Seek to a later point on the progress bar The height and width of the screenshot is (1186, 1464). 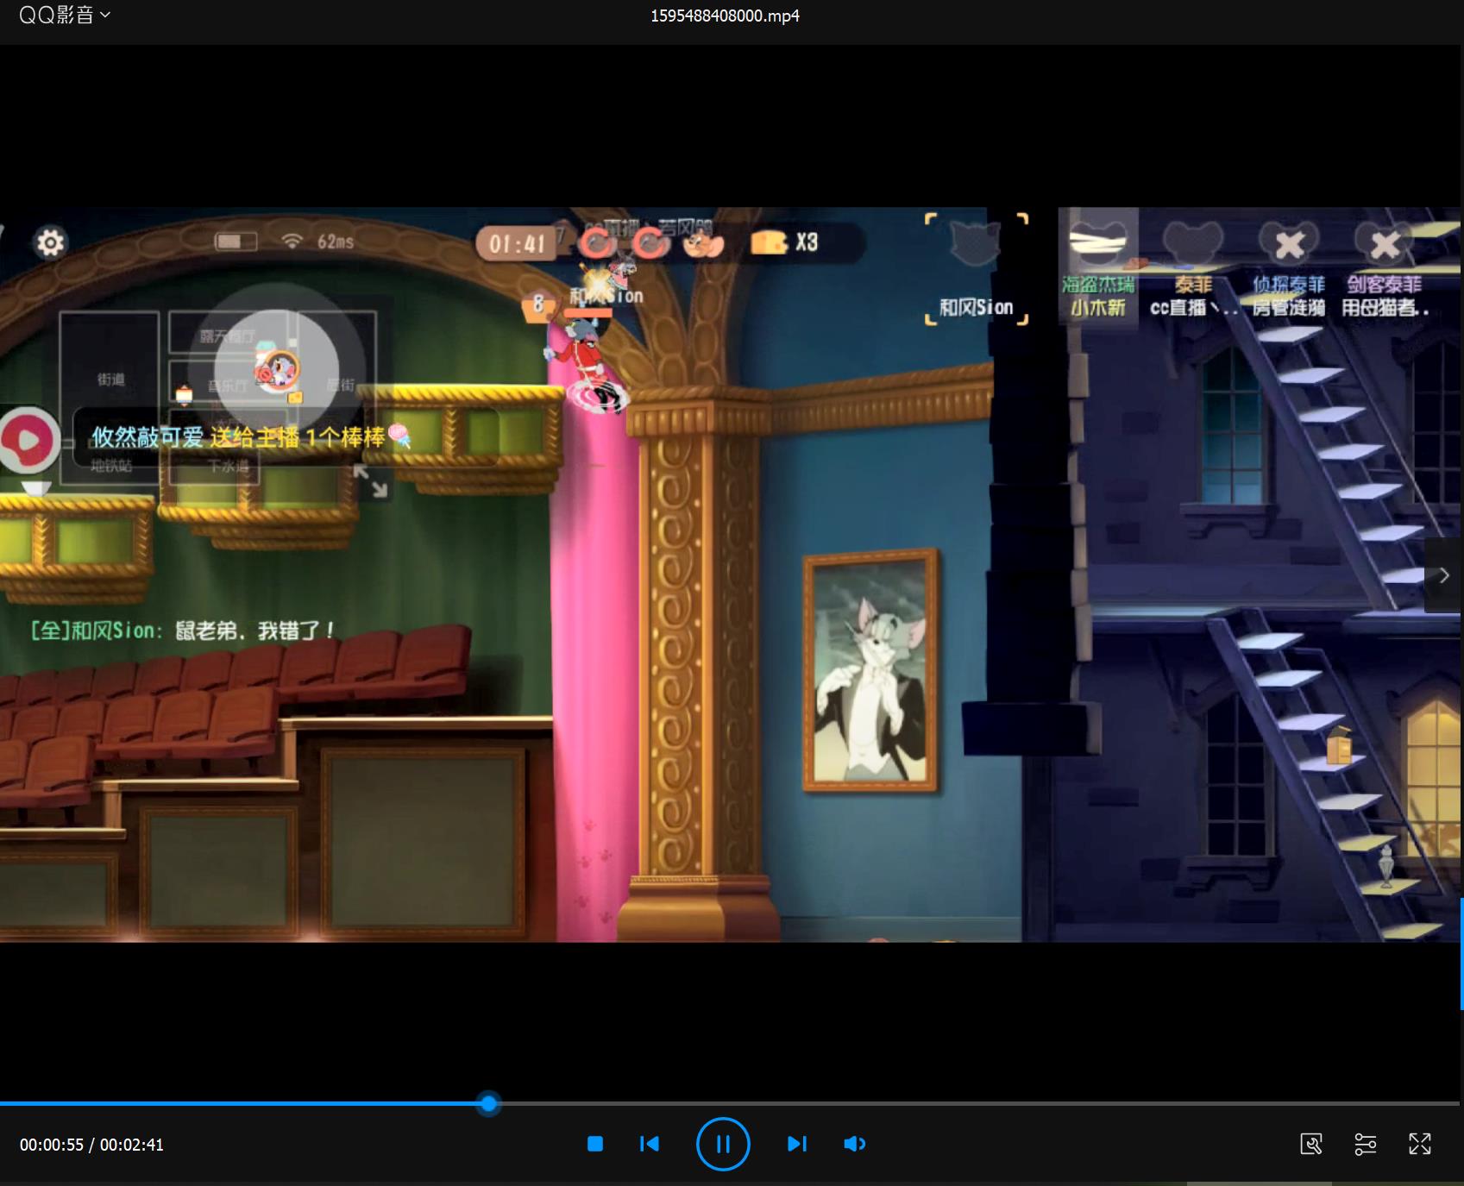click(975, 1103)
